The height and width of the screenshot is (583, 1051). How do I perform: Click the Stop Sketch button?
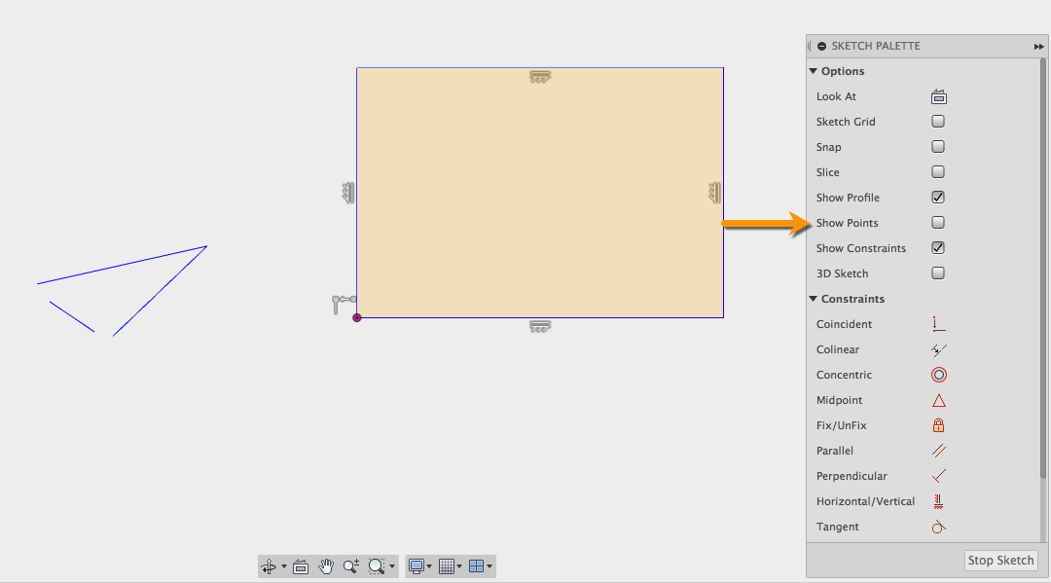click(x=1000, y=561)
